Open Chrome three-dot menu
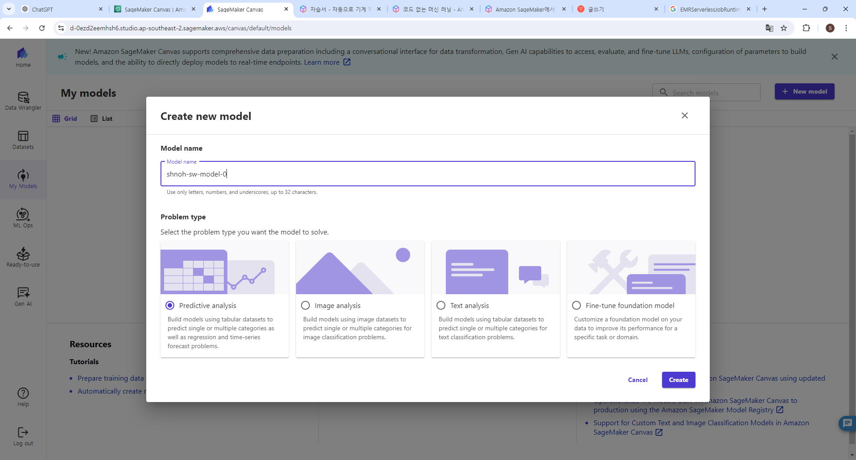 click(x=846, y=28)
